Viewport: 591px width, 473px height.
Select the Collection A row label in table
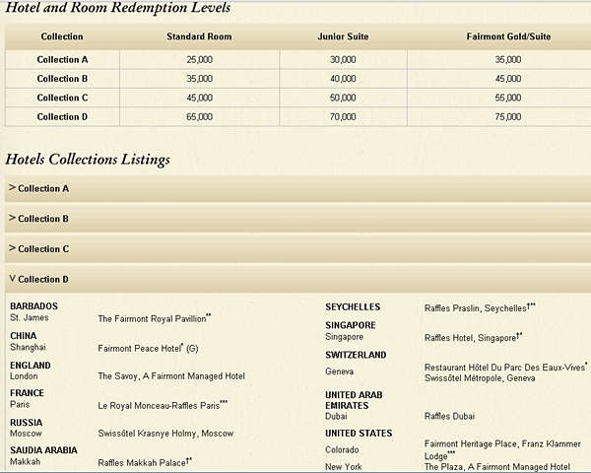click(62, 59)
